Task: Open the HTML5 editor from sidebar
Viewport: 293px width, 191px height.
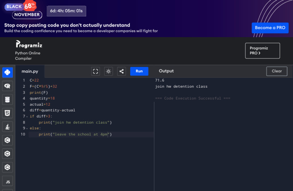Action: coord(8,113)
